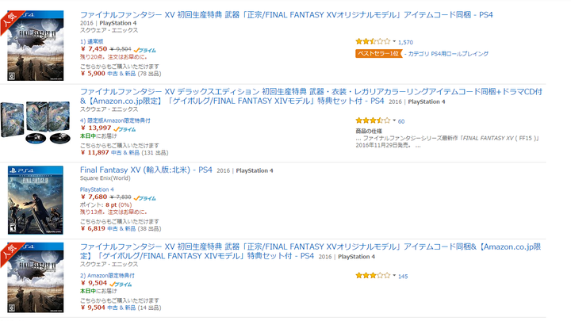This screenshot has height=321, width=571.
Task: Open the デラックスエディション product title link
Action: (311, 96)
